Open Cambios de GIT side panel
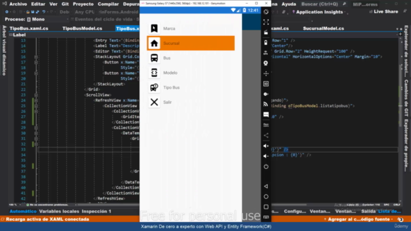This screenshot has height=231, width=411. pyautogui.click(x=407, y=98)
